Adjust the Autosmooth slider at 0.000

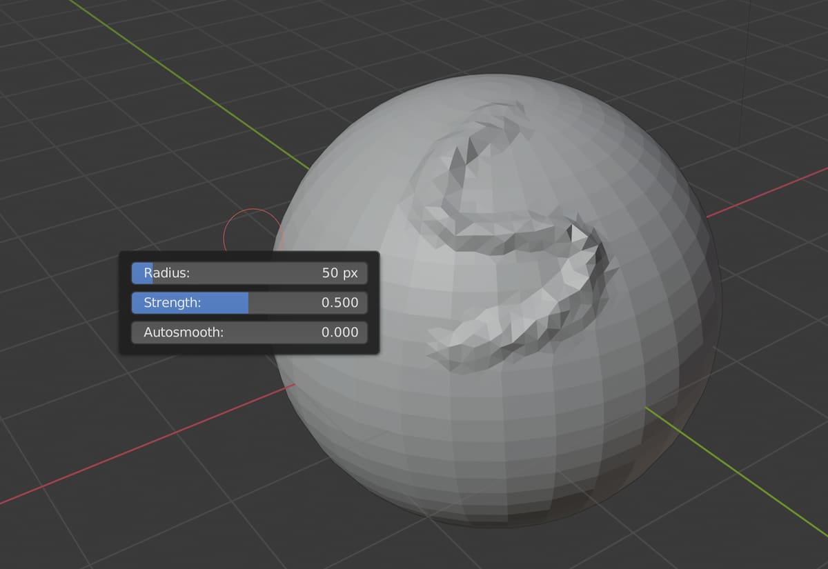[249, 332]
